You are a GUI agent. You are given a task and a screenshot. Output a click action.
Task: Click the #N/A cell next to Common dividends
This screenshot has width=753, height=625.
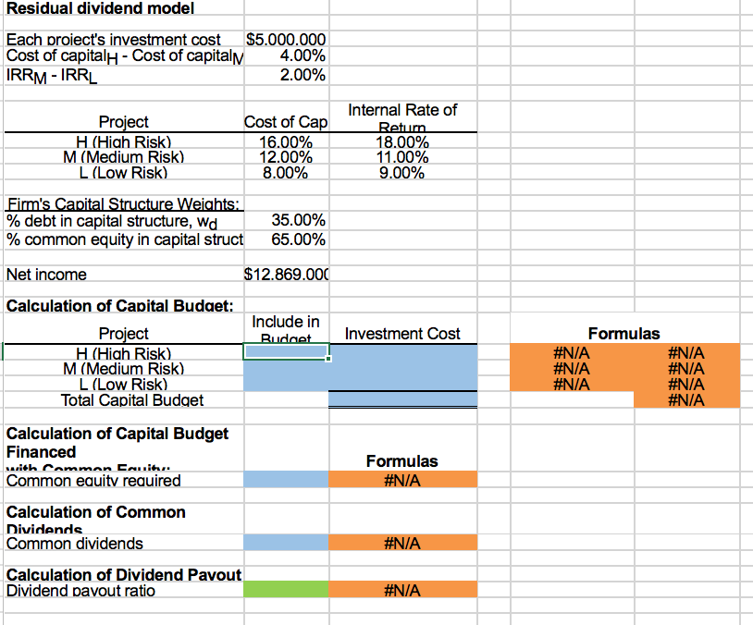coord(402,542)
